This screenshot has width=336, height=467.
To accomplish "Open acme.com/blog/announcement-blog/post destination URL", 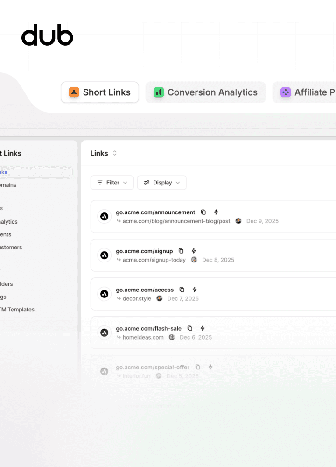I will [176, 221].
